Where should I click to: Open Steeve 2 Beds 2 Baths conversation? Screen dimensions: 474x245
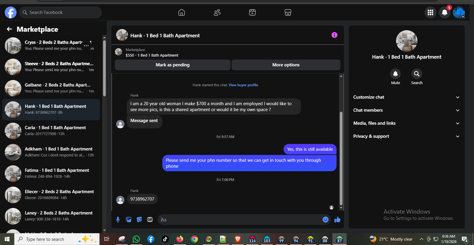pos(51,67)
